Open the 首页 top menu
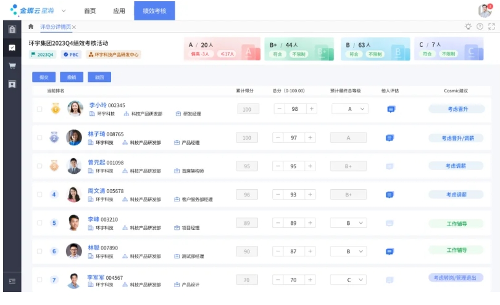 [x=90, y=11]
